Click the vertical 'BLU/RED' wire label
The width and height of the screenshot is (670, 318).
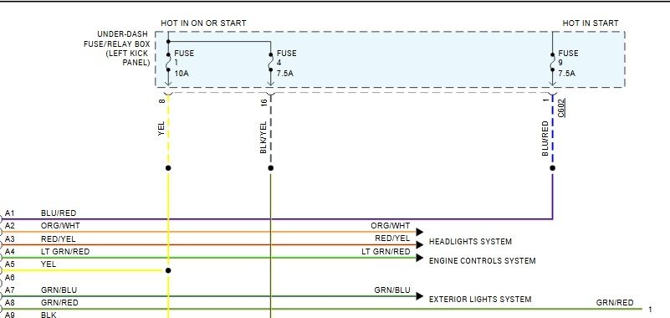(x=545, y=138)
